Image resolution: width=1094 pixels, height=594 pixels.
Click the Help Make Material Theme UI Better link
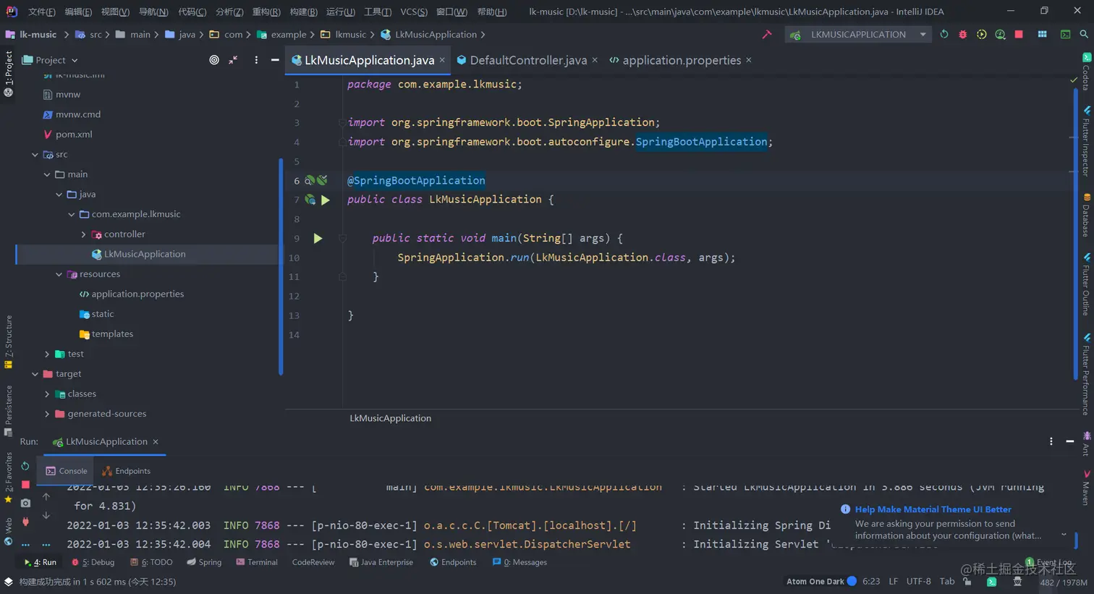point(933,509)
